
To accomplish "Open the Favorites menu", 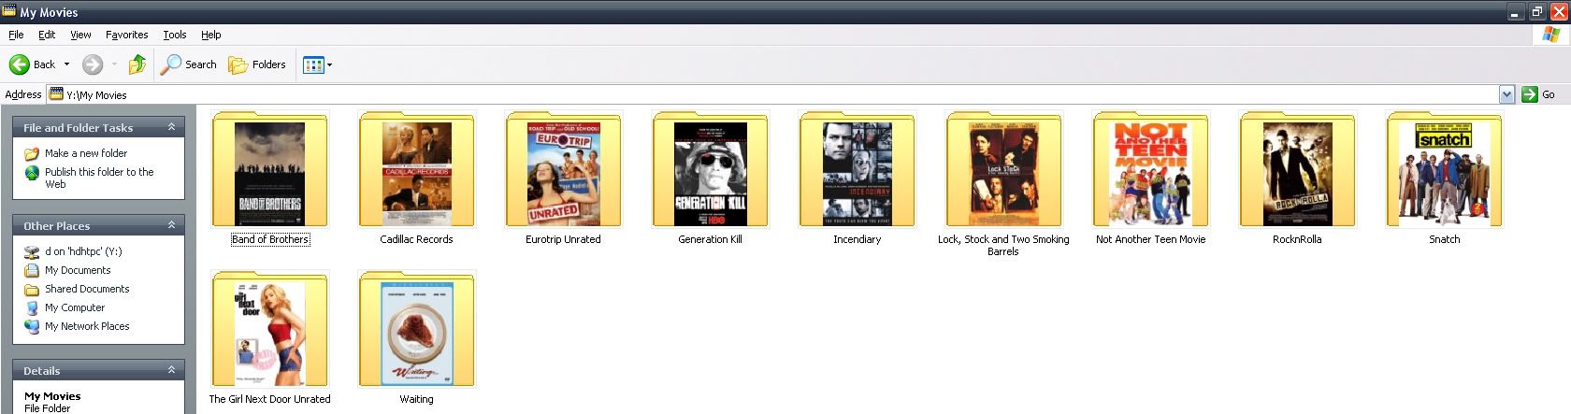I will pyautogui.click(x=126, y=35).
